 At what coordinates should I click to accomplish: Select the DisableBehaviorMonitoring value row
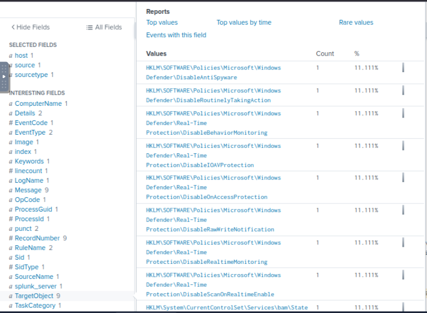click(x=213, y=123)
